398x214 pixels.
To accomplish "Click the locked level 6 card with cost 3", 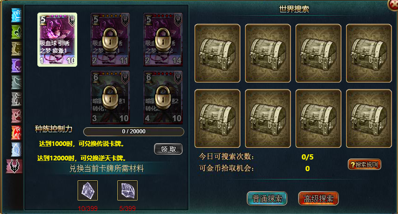I will (110, 97).
